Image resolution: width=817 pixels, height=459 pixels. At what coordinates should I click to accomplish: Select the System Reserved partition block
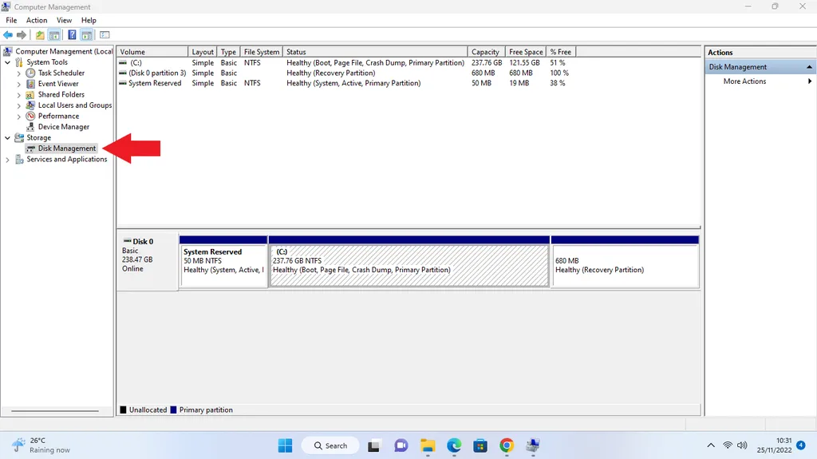(x=223, y=261)
